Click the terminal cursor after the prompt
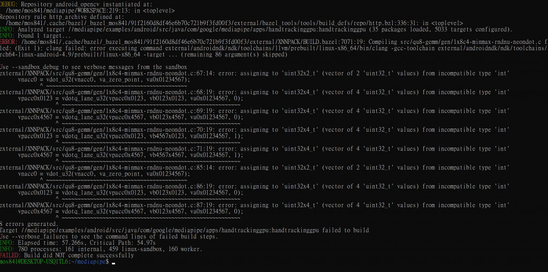548x272 pixels. tap(113, 263)
